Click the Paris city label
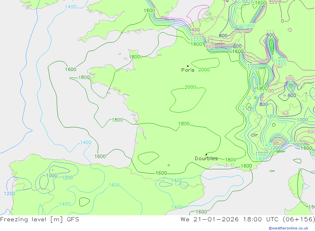This screenshot has height=231, width=315. (188, 70)
